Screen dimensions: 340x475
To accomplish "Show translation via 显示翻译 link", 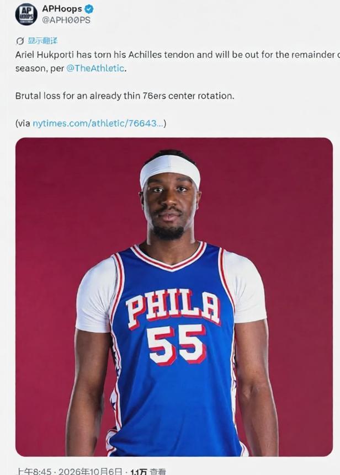I will (42, 41).
